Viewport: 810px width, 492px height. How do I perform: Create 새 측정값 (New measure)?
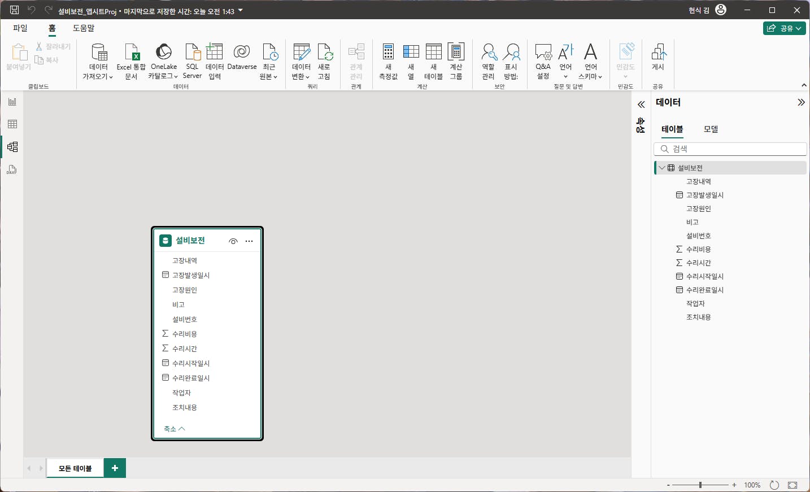[388, 62]
